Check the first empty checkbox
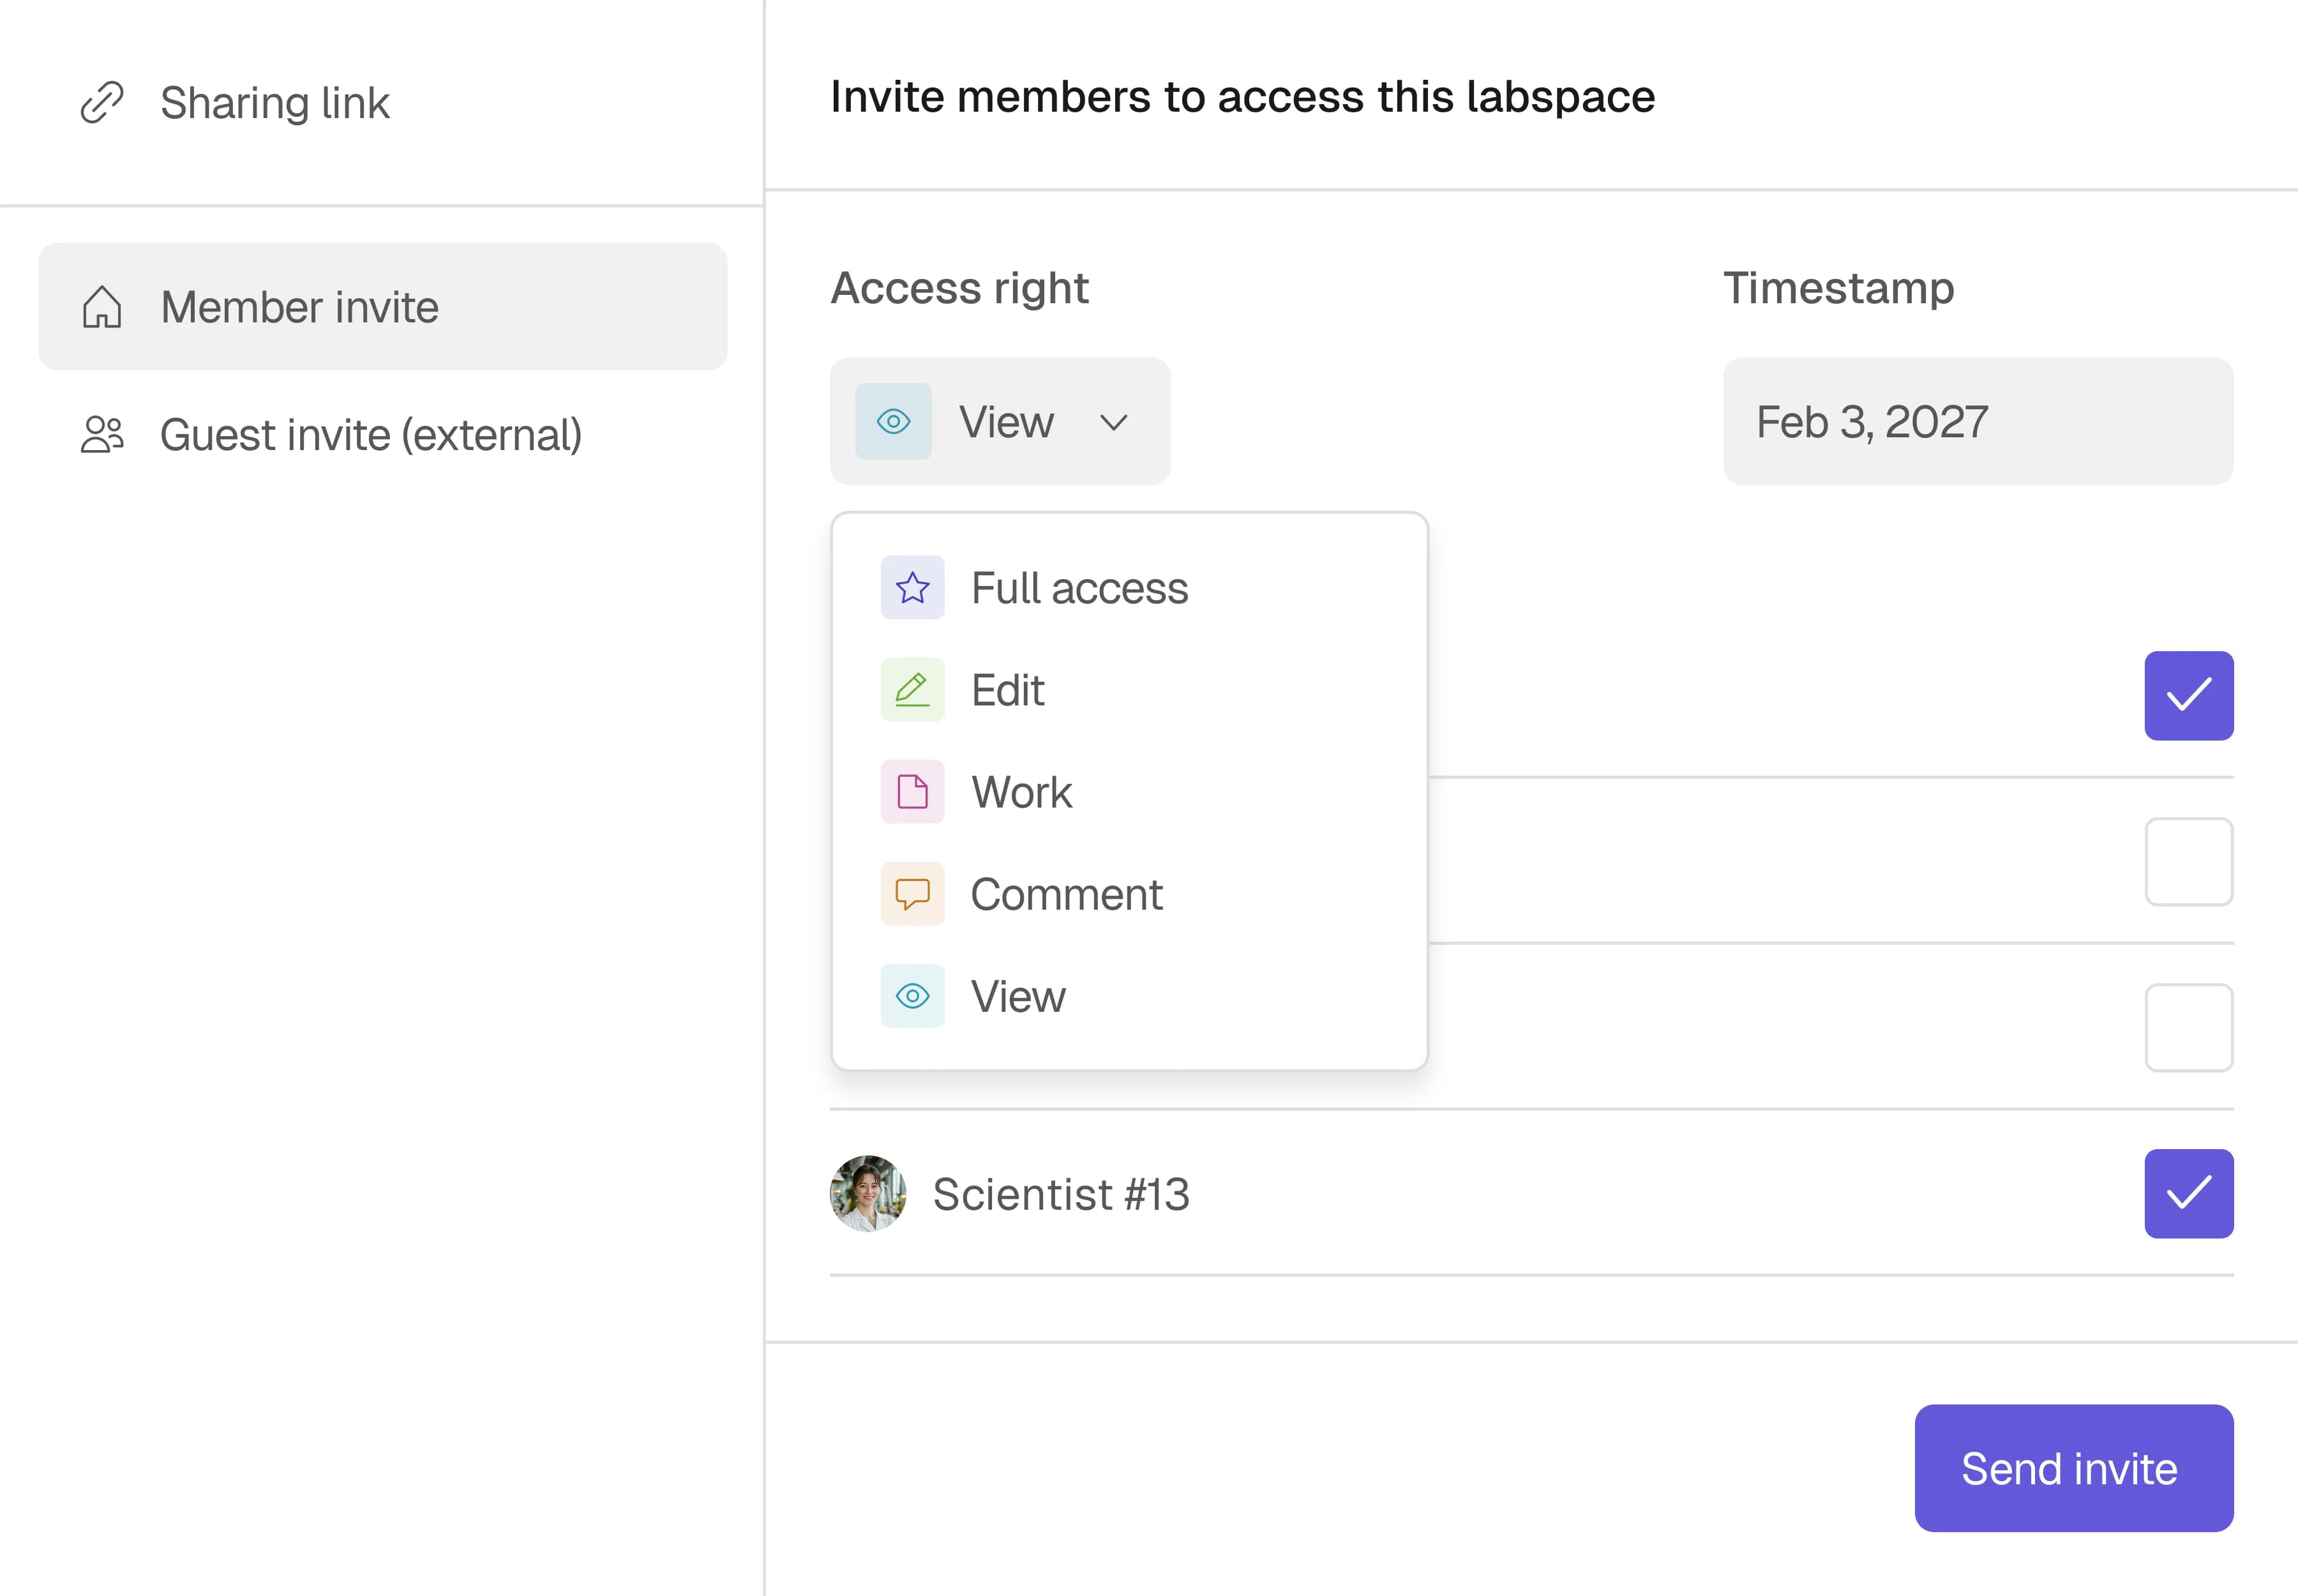 pos(2188,861)
